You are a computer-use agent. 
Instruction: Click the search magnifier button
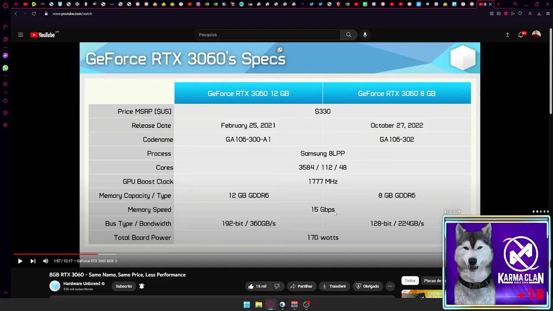(349, 35)
